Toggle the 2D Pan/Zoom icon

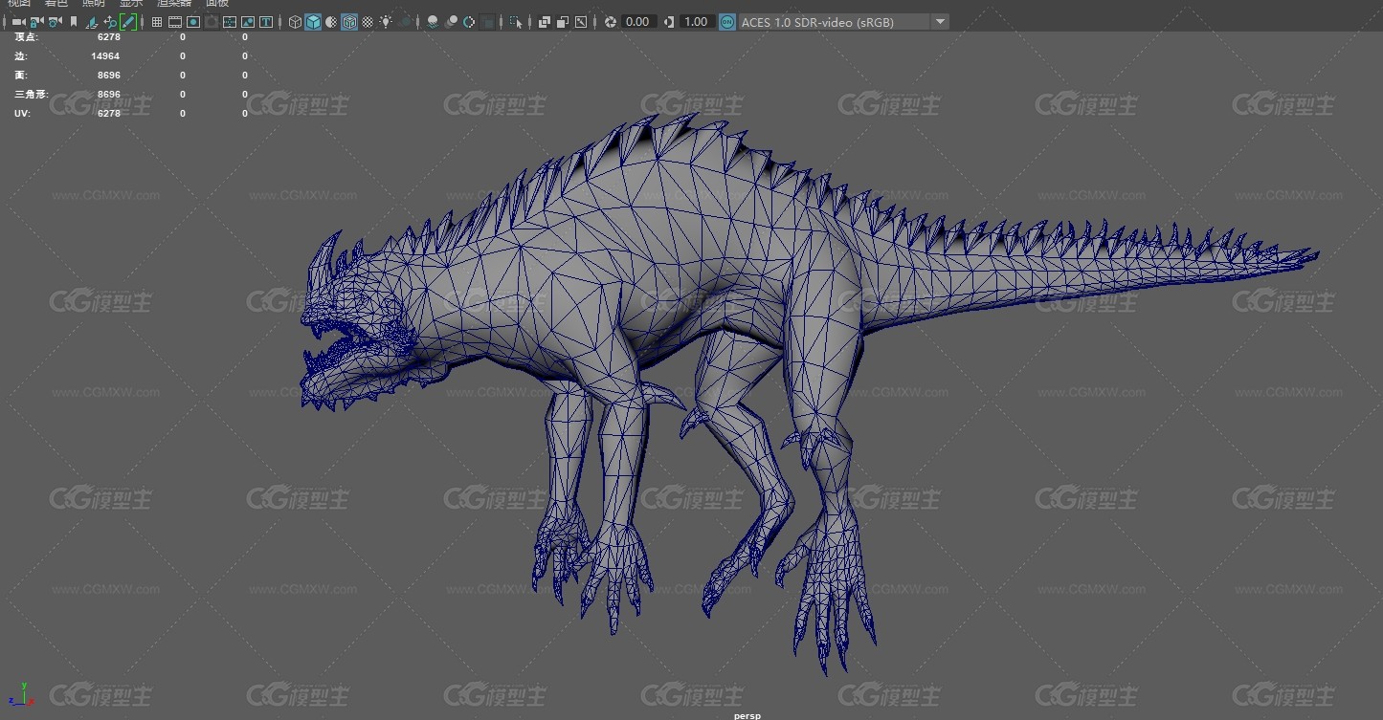click(110, 22)
